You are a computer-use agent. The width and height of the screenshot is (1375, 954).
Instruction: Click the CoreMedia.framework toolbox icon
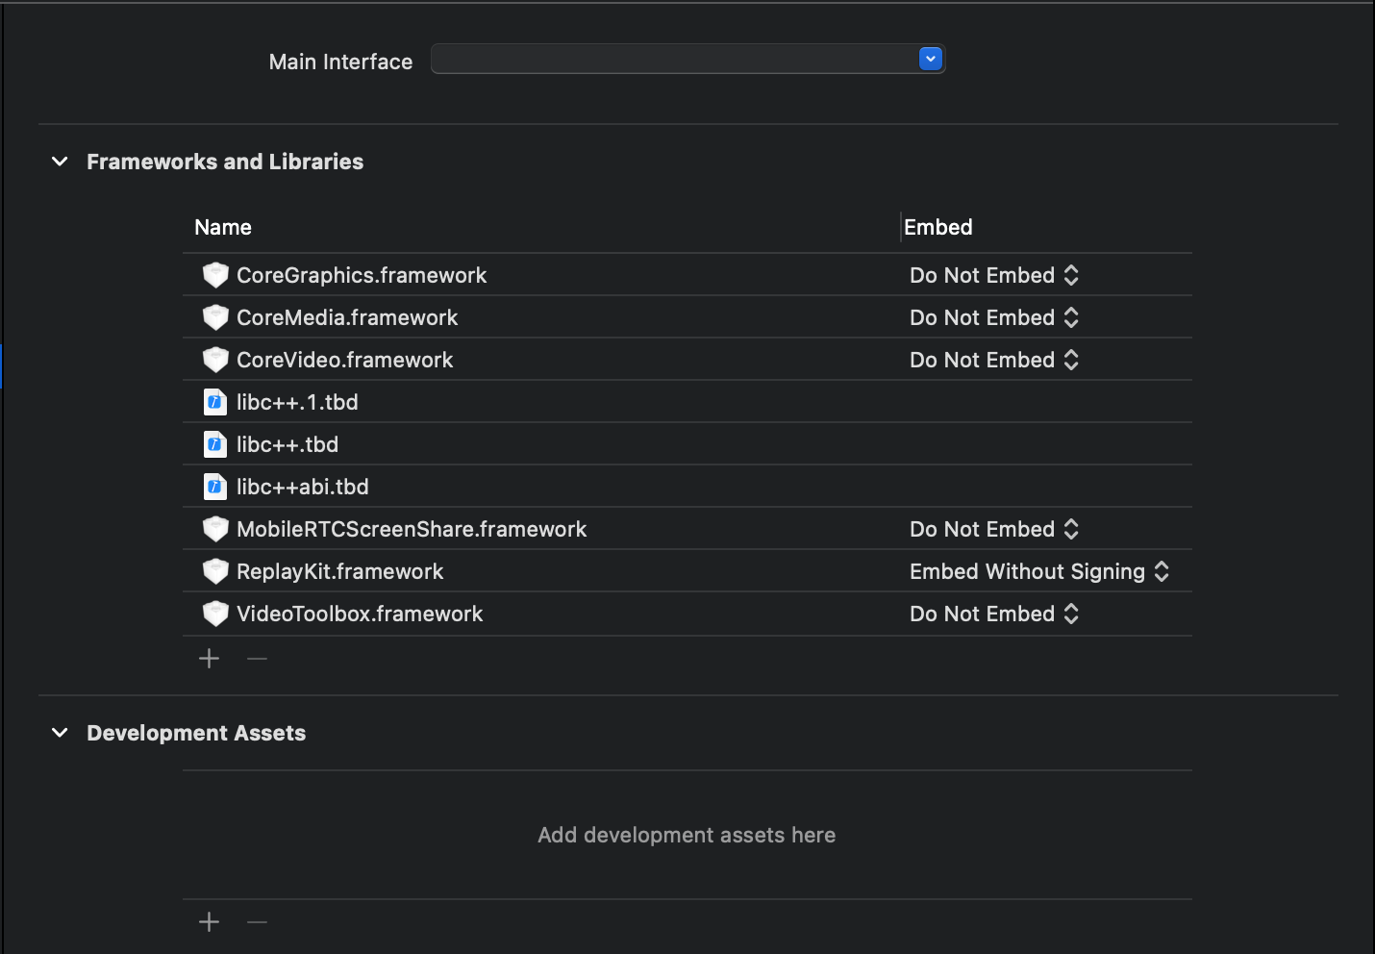click(x=215, y=317)
